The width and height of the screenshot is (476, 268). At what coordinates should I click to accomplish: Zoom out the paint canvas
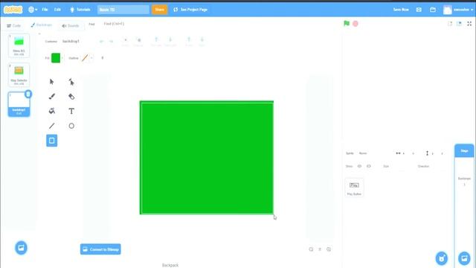tap(311, 249)
